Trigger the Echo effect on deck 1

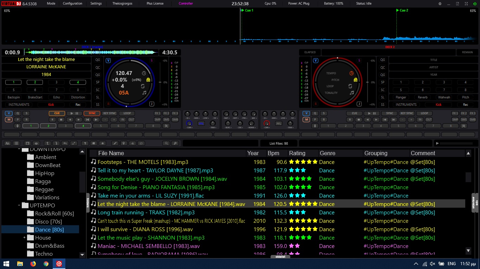pos(57,97)
